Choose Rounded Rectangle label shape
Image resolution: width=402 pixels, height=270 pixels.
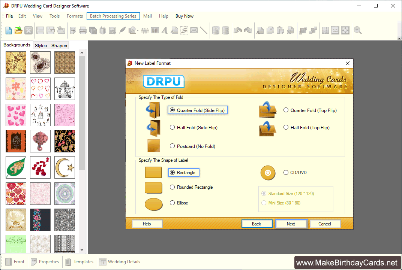(191, 187)
